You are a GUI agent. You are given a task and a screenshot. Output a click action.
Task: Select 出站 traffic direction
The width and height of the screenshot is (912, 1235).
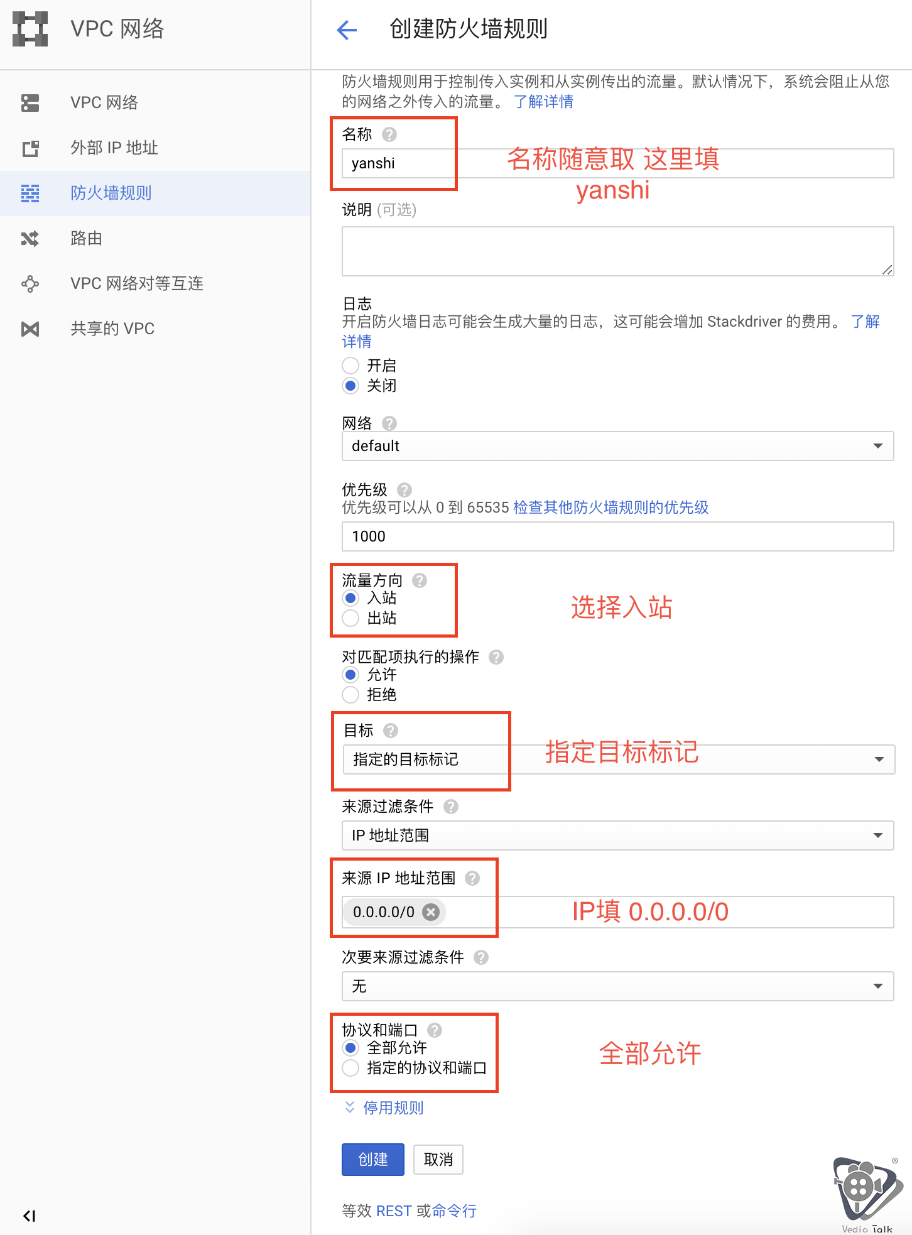click(x=350, y=617)
